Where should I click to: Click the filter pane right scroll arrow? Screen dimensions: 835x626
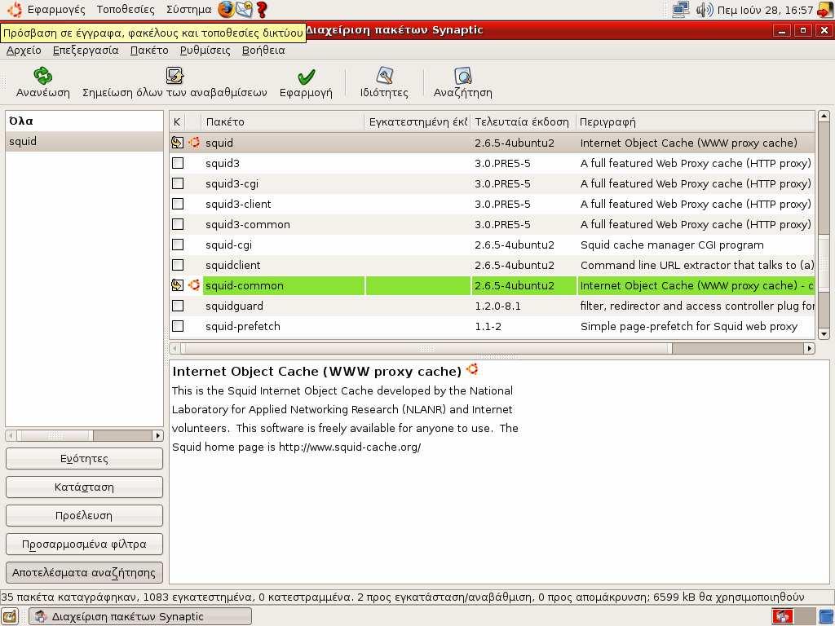click(x=157, y=435)
